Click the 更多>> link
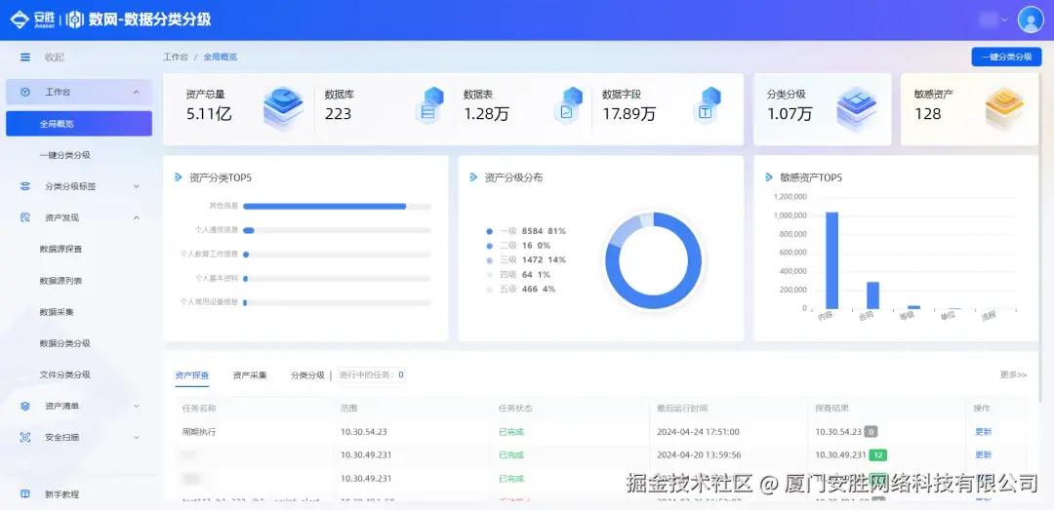Image resolution: width=1054 pixels, height=510 pixels. click(1013, 374)
